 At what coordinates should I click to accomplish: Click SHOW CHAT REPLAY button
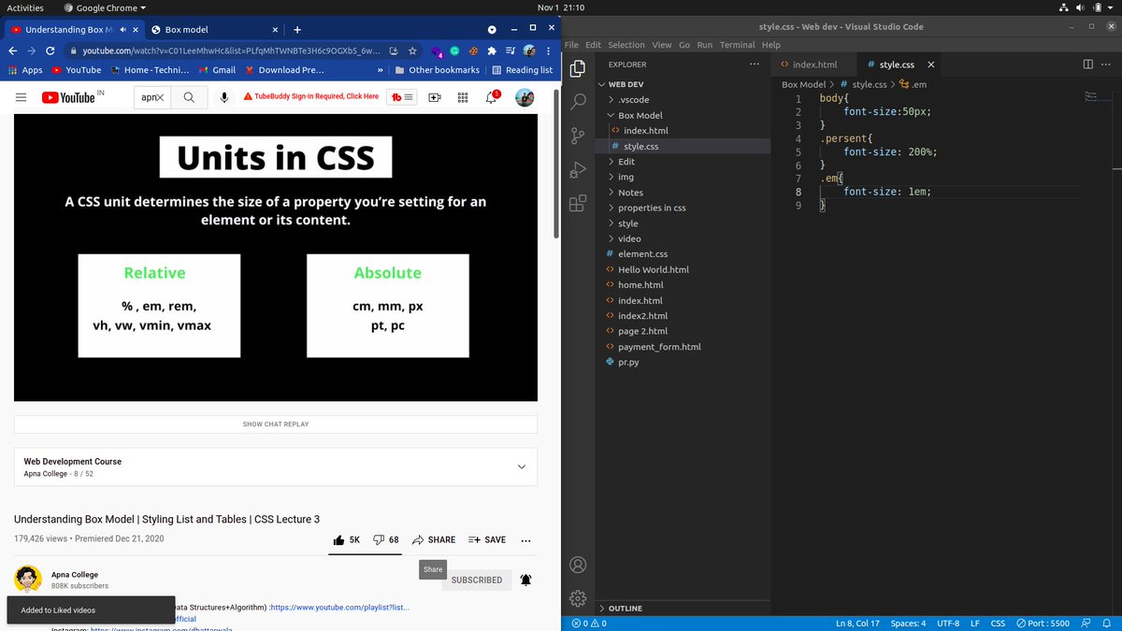[x=276, y=424]
